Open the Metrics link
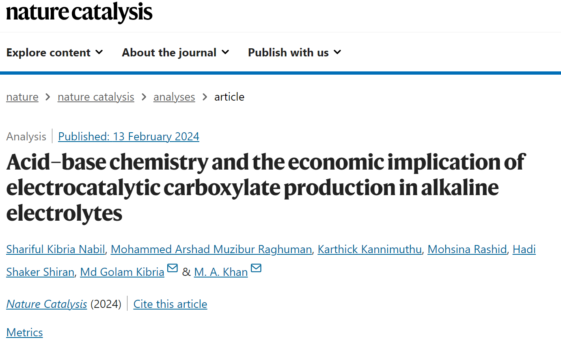Screen dimensions: 561x344 pyautogui.click(x=24, y=332)
